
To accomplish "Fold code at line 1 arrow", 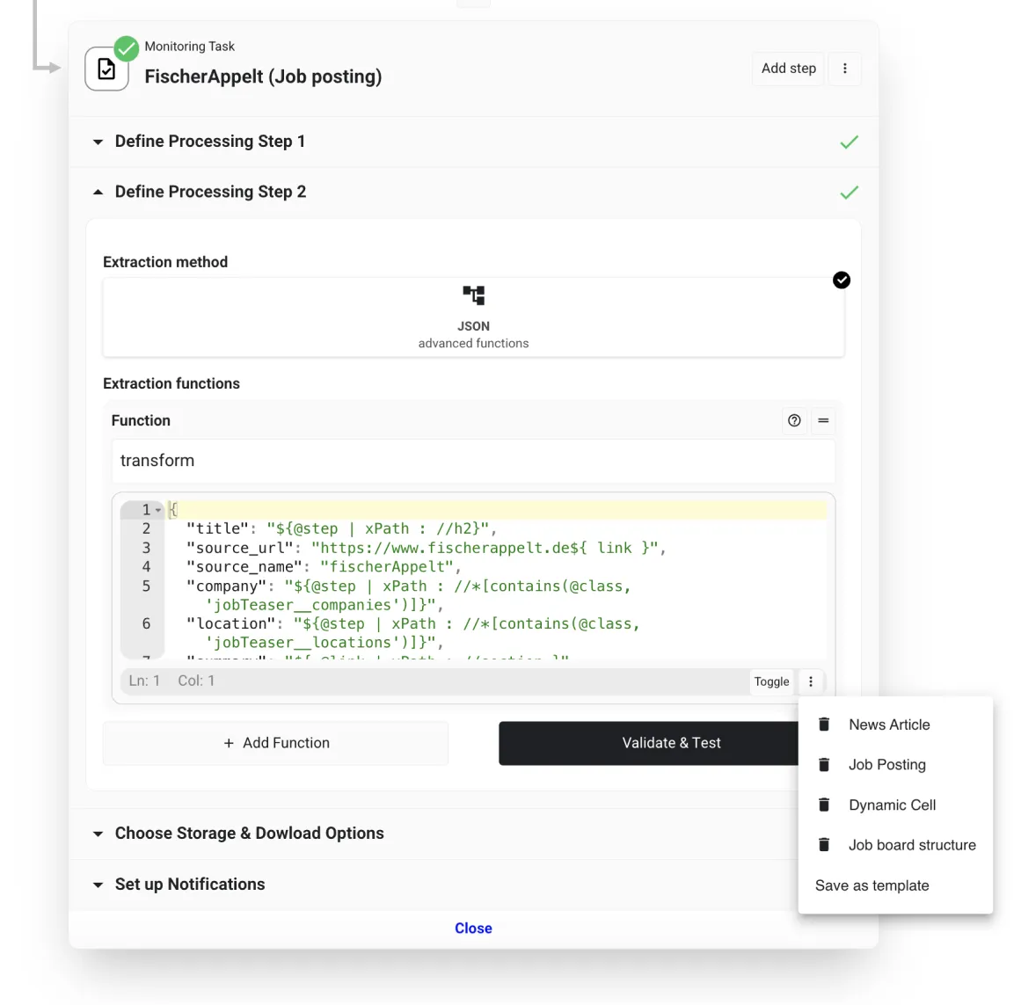I will tap(158, 510).
